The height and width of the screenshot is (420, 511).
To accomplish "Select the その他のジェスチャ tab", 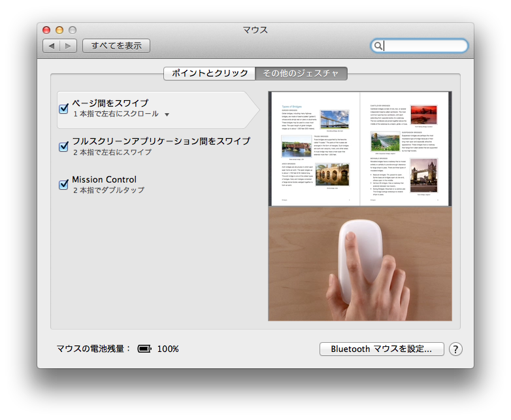I will coord(301,73).
